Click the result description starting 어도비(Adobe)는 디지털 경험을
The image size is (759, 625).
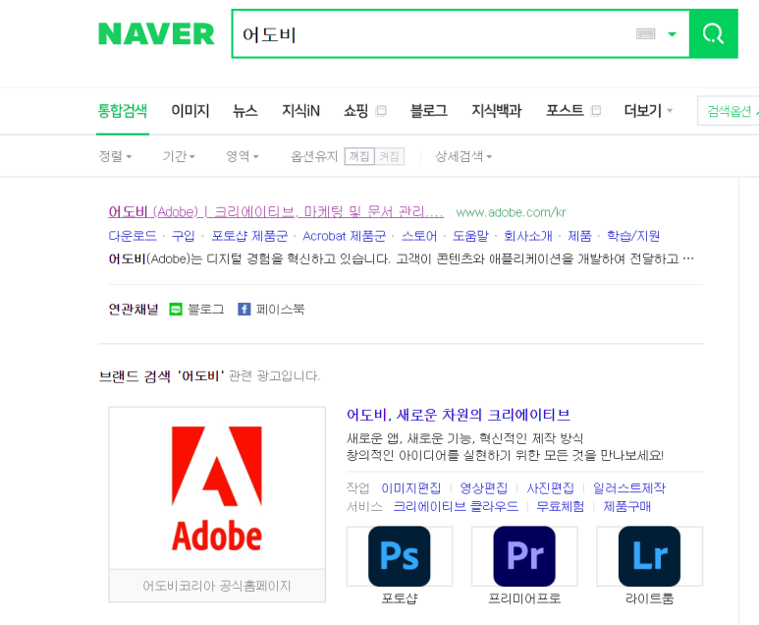click(x=401, y=258)
